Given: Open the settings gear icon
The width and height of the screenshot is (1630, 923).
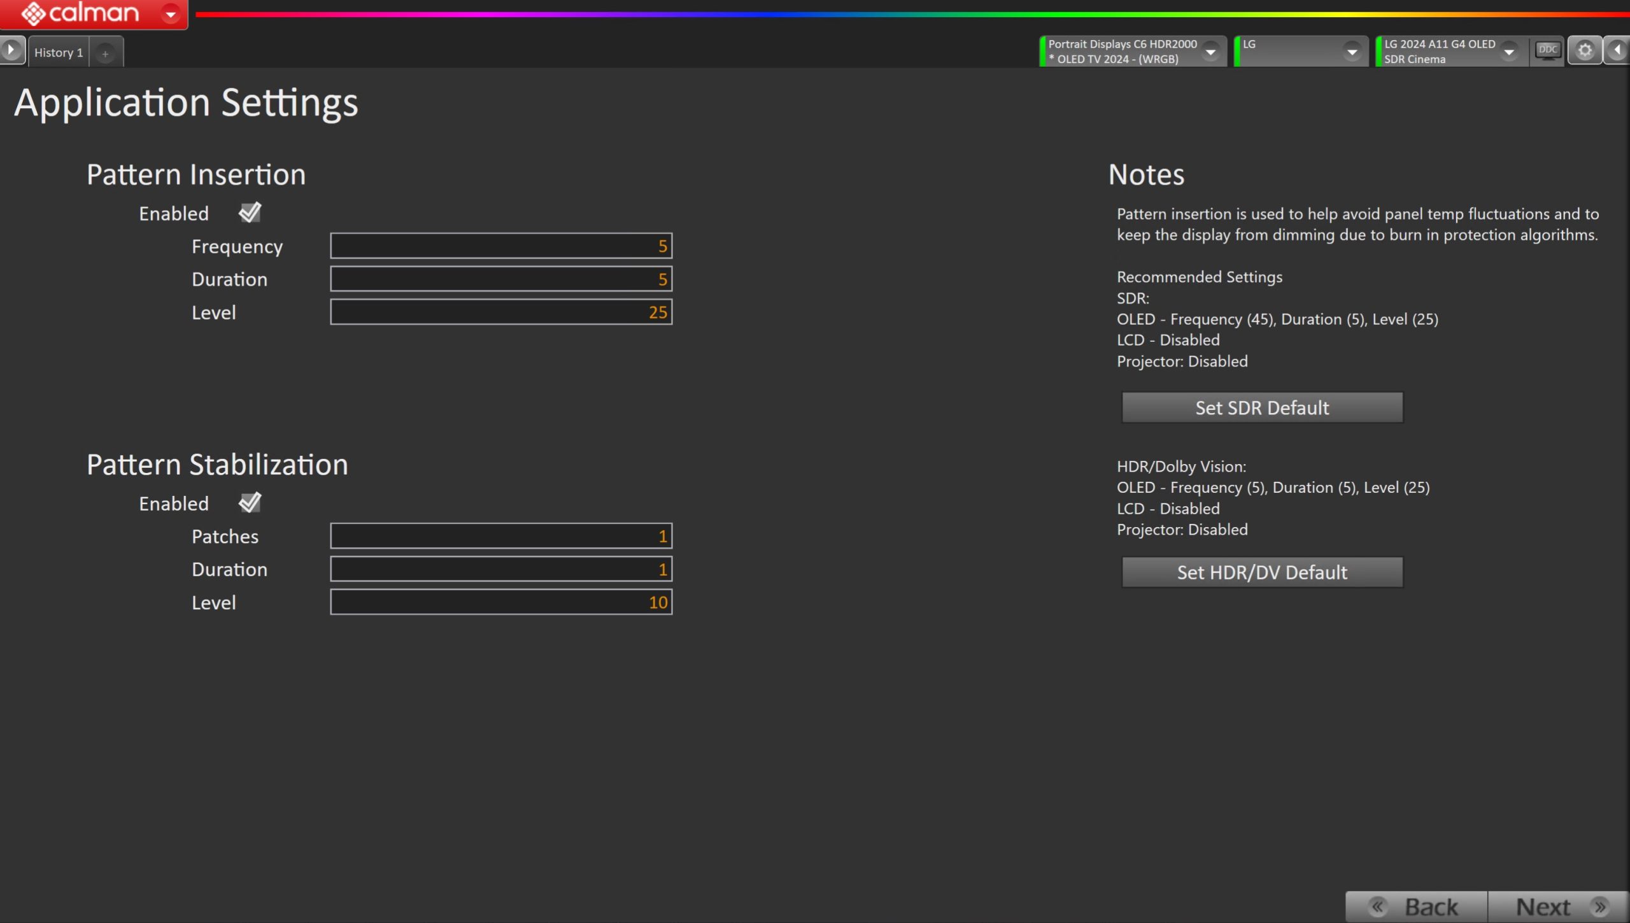Looking at the screenshot, I should (x=1585, y=50).
